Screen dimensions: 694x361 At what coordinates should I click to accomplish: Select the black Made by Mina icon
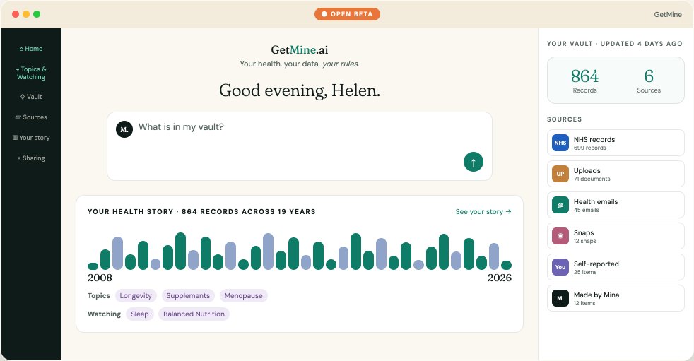pos(560,298)
